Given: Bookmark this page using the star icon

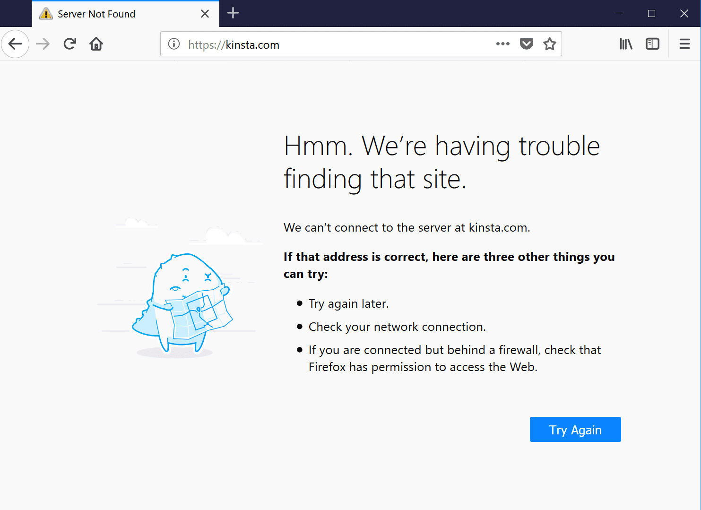Looking at the screenshot, I should (x=549, y=43).
